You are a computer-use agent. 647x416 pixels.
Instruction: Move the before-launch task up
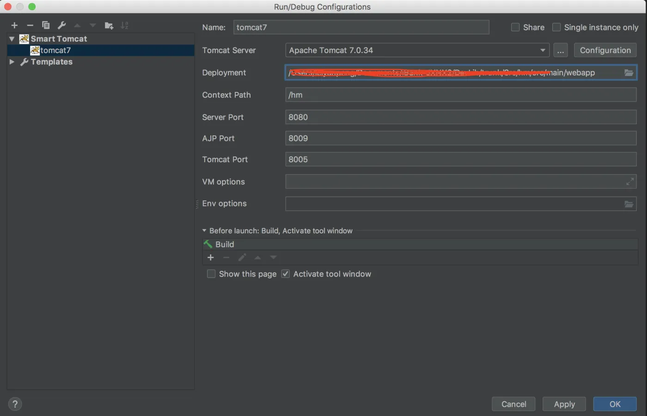click(x=258, y=258)
